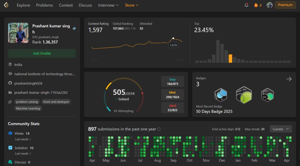
Task: Open the arrow in Badges panel
Action: [289, 79]
